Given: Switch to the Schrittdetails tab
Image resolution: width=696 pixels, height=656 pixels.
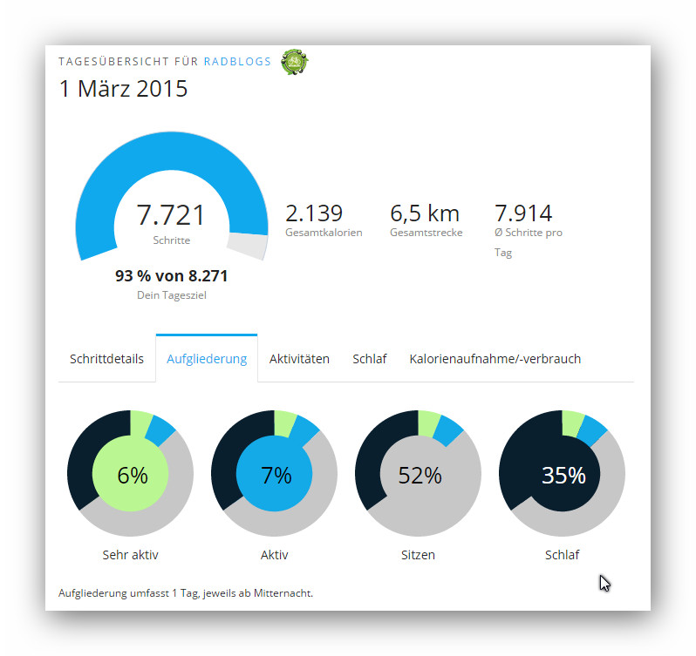Looking at the screenshot, I should click(x=106, y=359).
